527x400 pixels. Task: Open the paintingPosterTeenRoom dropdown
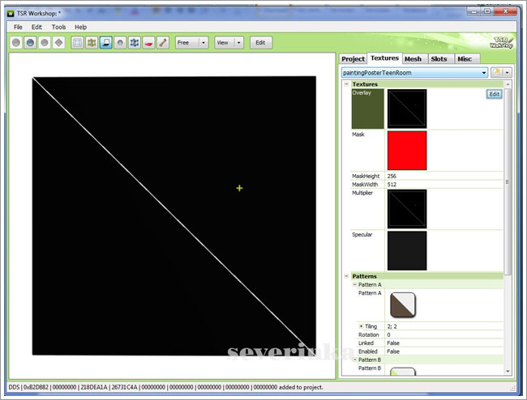[x=414, y=73]
